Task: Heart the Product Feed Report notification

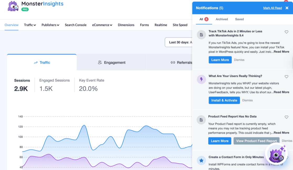Action: [286, 117]
